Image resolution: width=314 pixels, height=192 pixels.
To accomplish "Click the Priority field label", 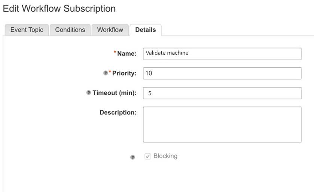I will pyautogui.click(x=124, y=73).
